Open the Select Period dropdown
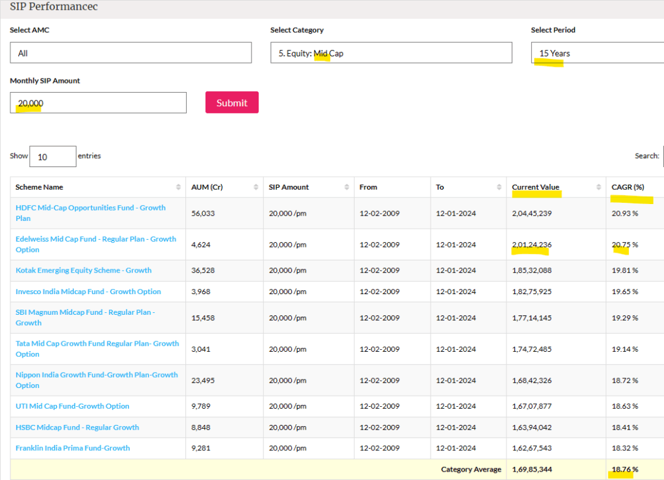 tap(597, 53)
